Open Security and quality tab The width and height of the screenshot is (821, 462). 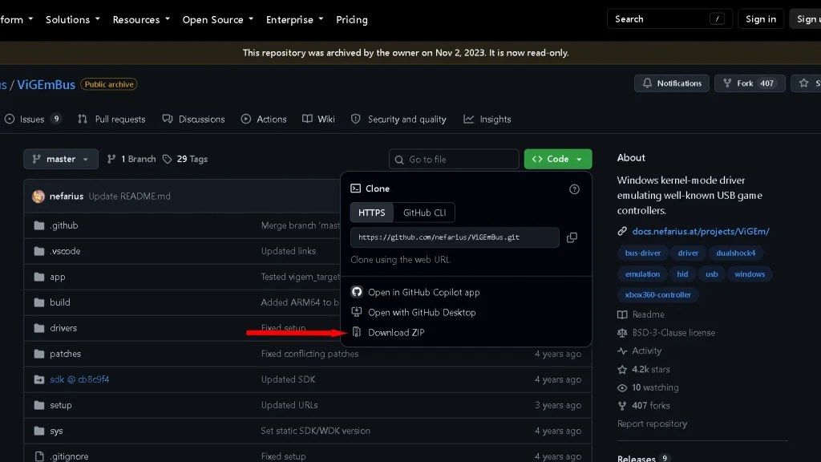point(398,119)
